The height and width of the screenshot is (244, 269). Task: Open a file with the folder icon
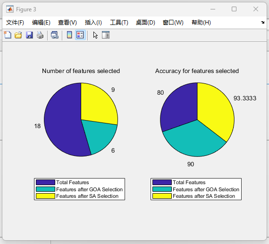point(18,35)
